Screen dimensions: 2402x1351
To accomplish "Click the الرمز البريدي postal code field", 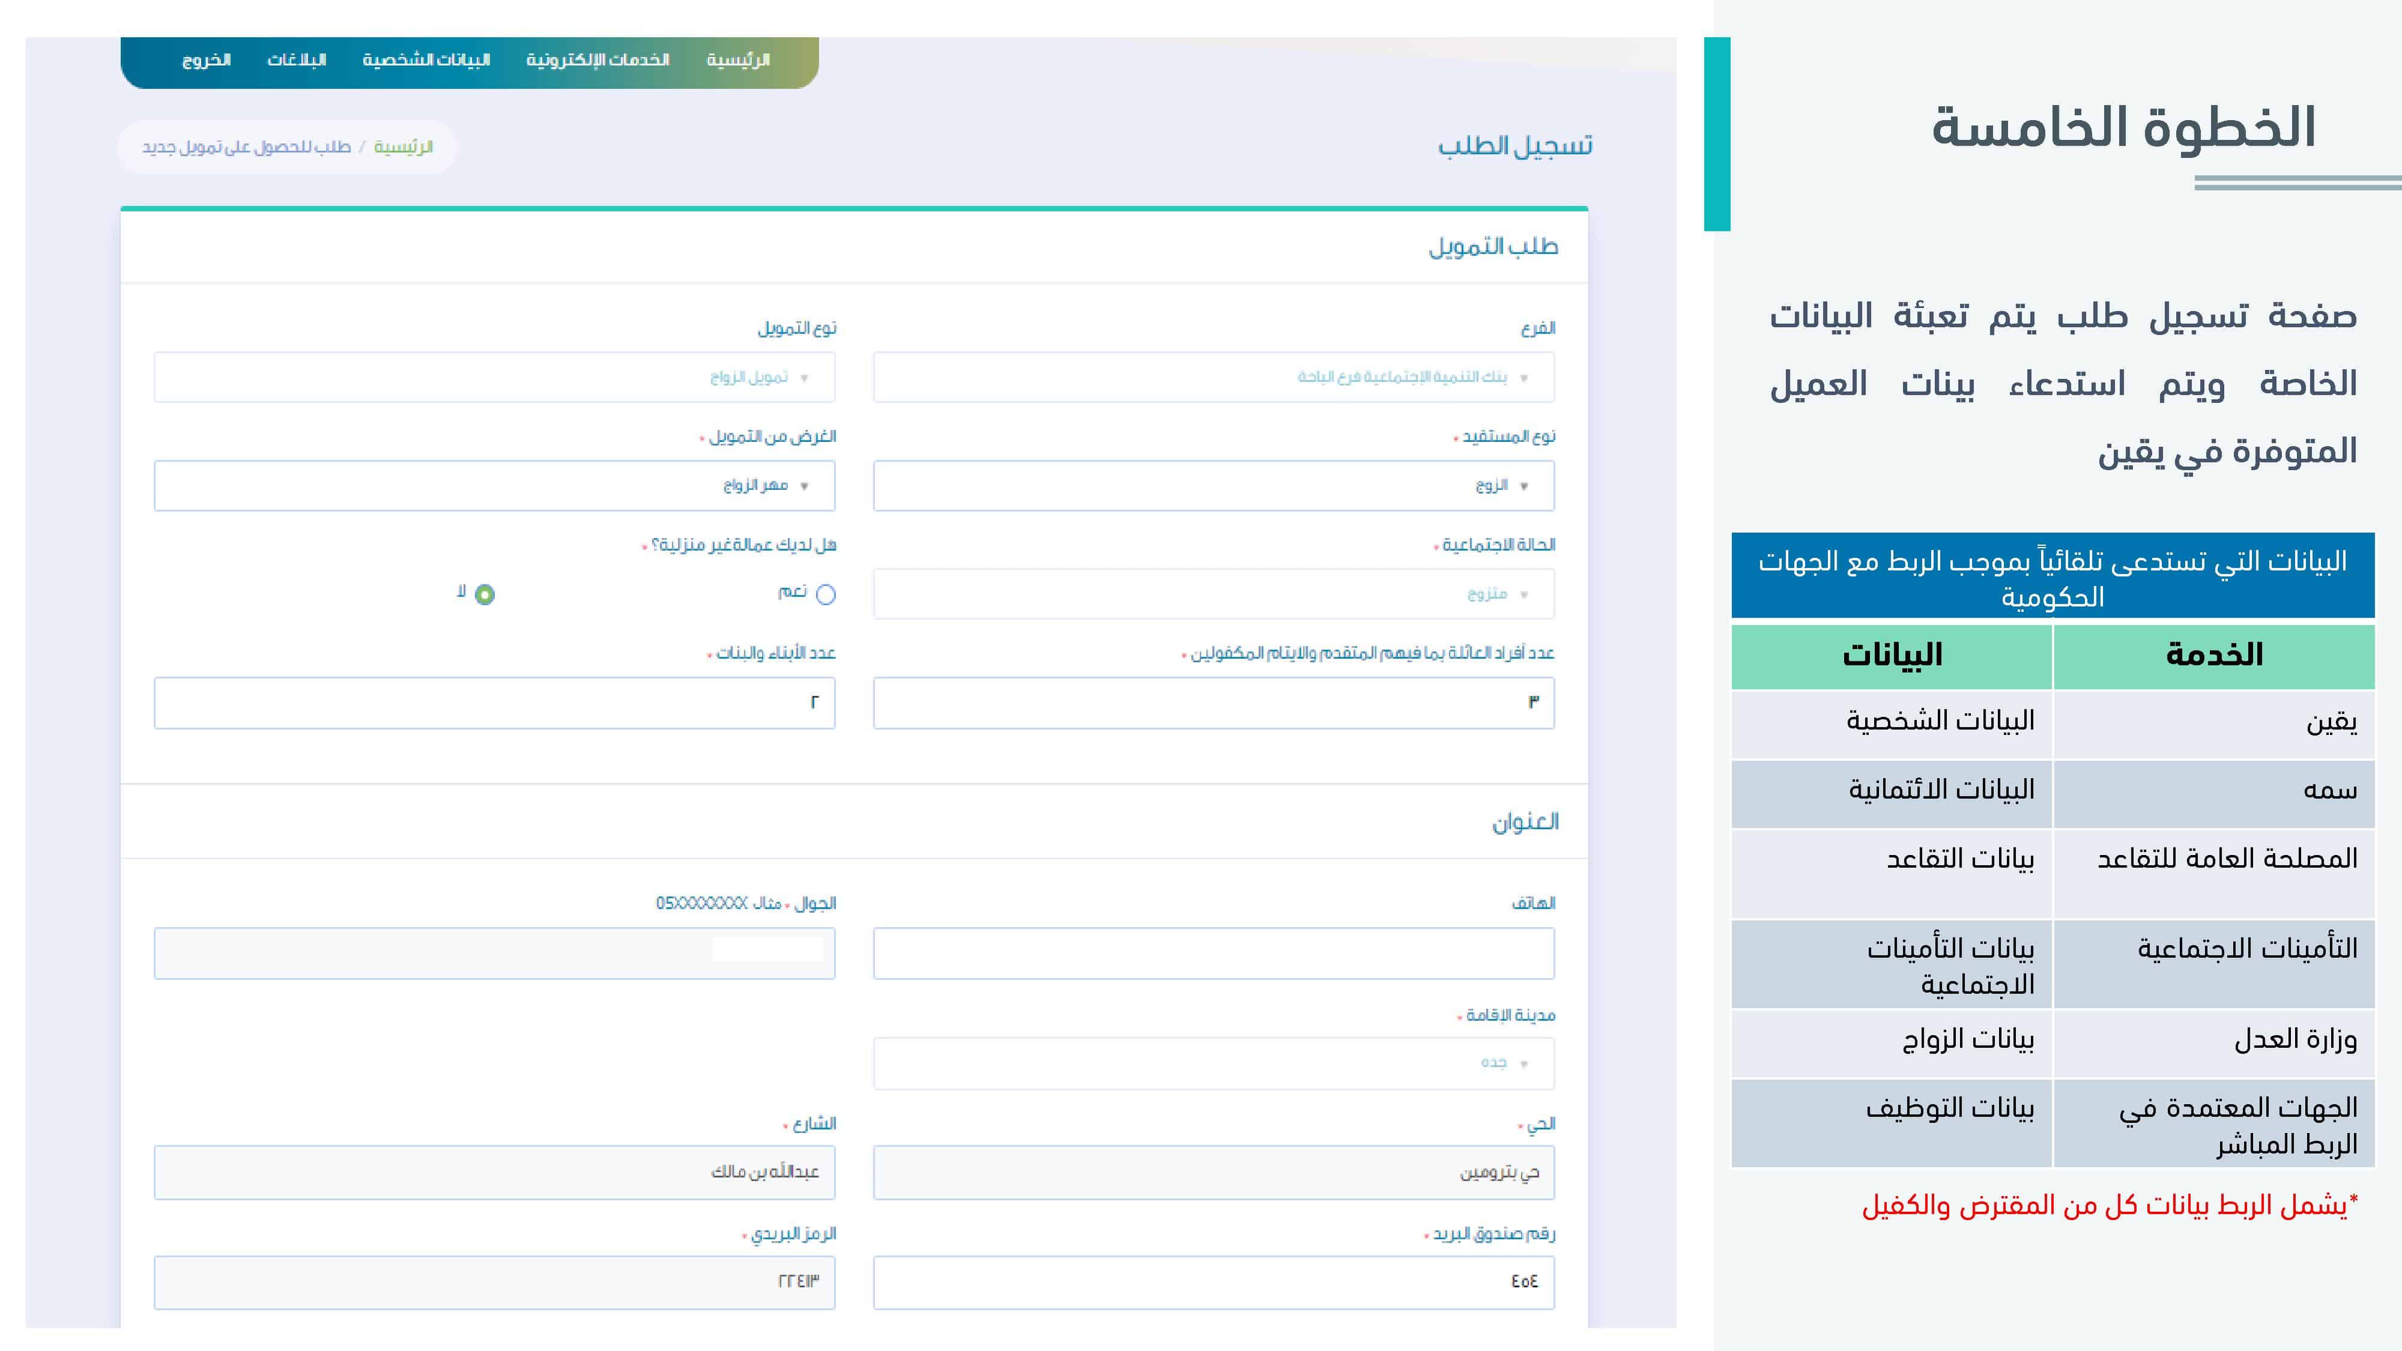I will [494, 1282].
